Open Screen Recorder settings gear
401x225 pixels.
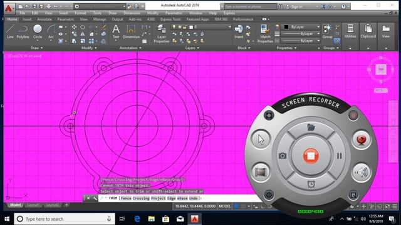[269, 195]
